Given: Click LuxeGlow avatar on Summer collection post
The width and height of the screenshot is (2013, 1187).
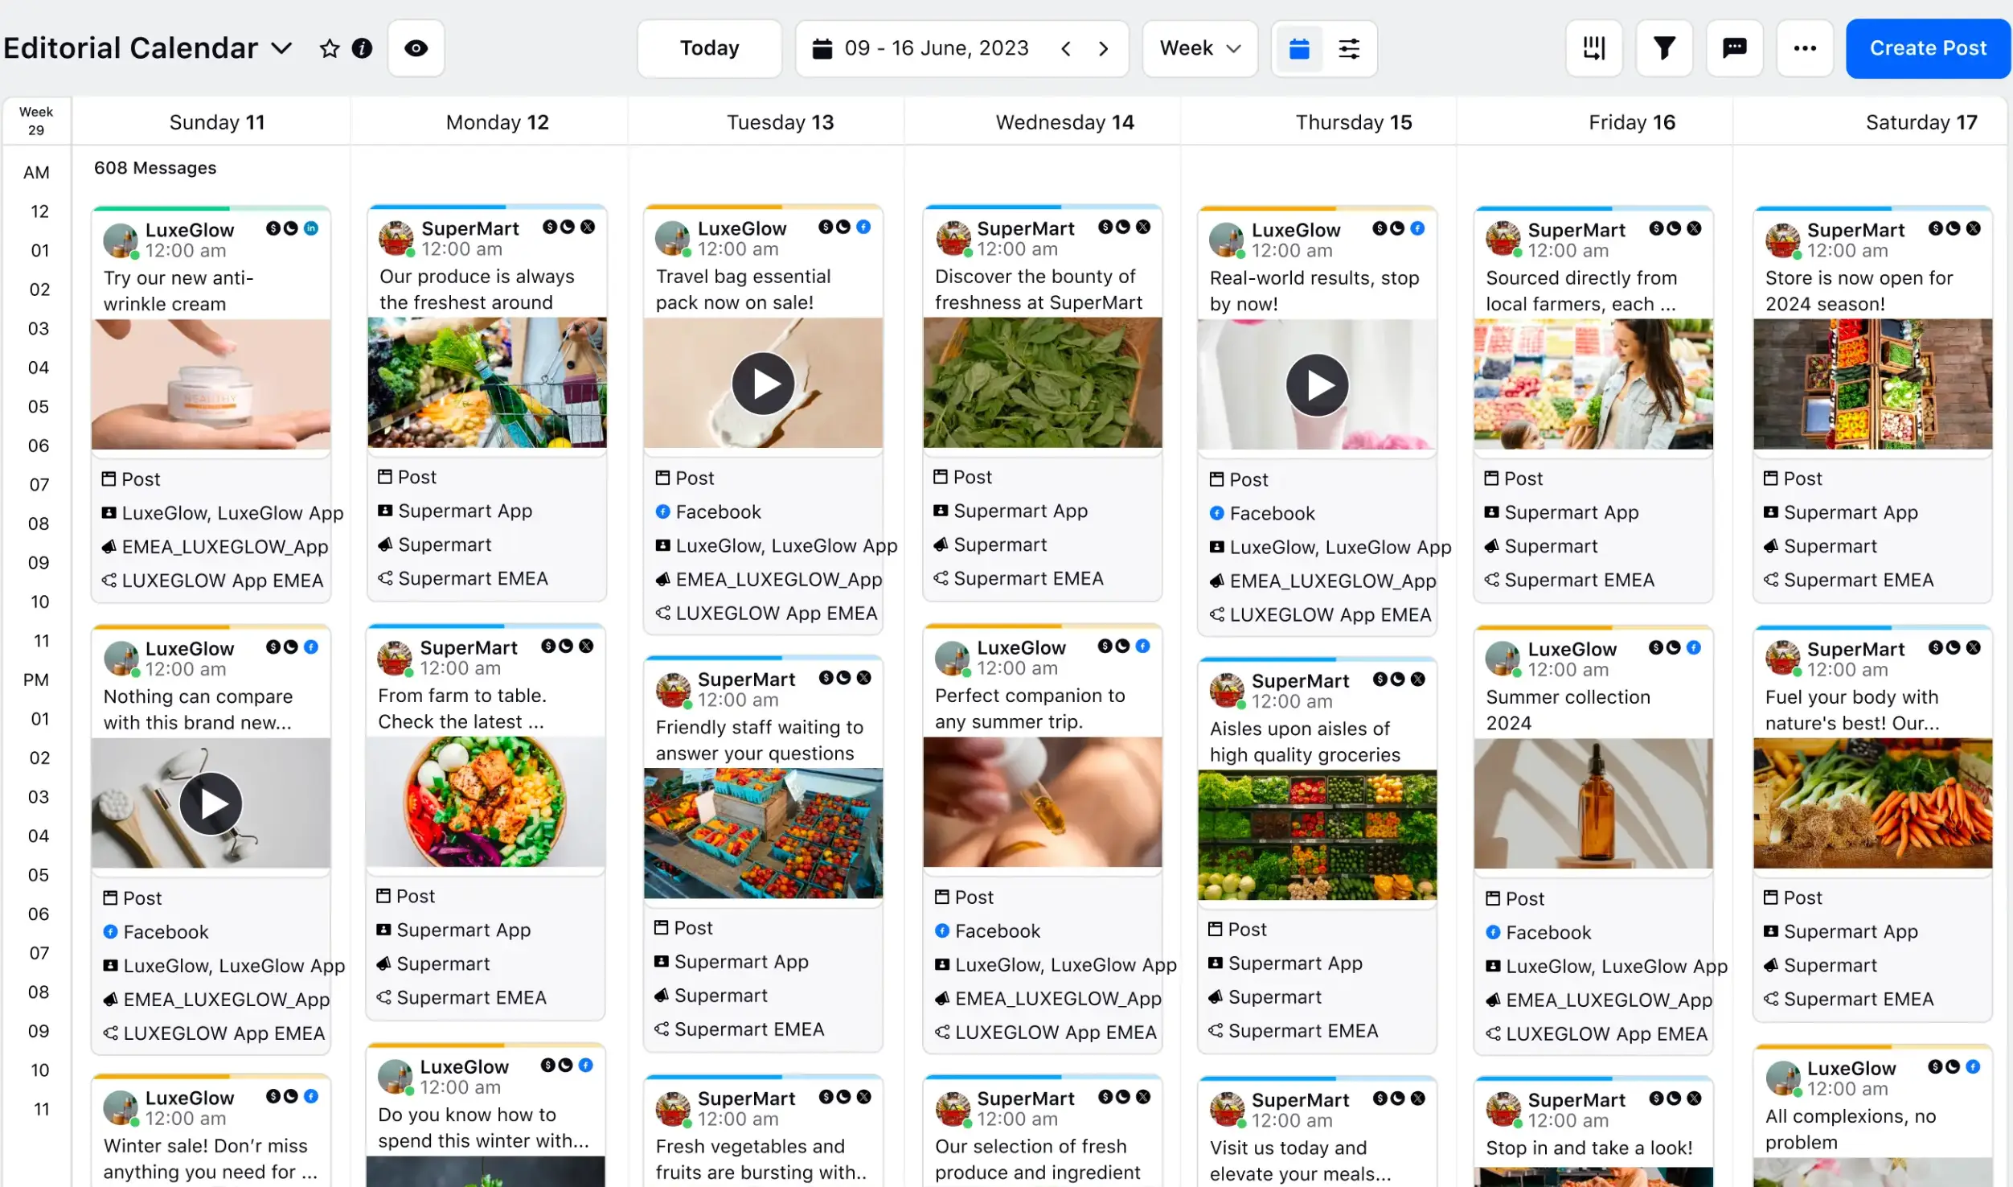Looking at the screenshot, I should [x=1503, y=659].
